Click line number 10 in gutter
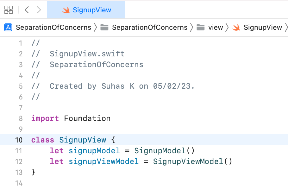The width and height of the screenshot is (288, 190). [x=19, y=140]
